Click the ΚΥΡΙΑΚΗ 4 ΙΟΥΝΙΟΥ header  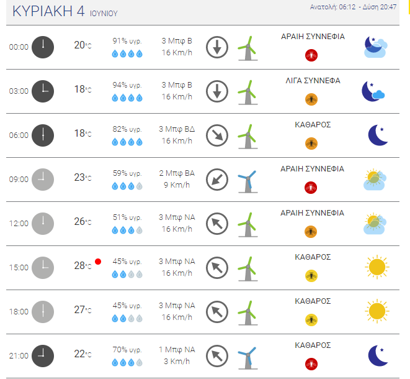pos(65,12)
